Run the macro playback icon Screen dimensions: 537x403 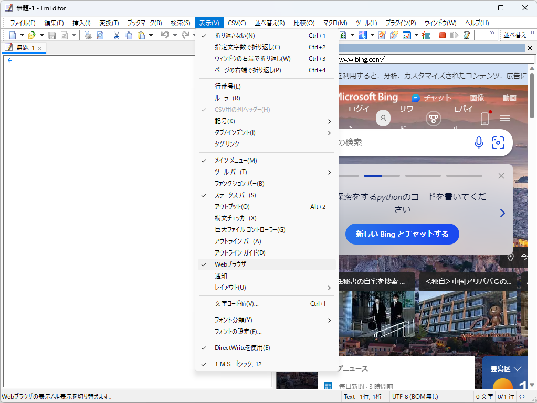(455, 35)
